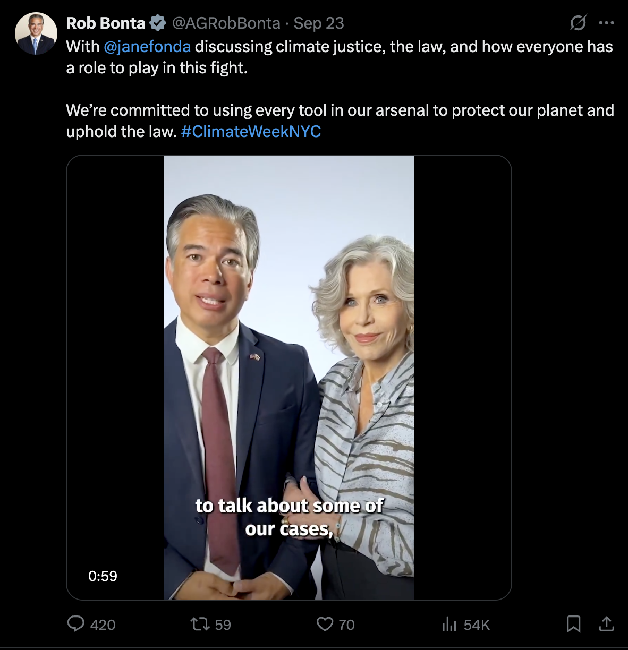628x650 pixels.
Task: Open the @AGRobBonta handle link
Action: point(226,23)
